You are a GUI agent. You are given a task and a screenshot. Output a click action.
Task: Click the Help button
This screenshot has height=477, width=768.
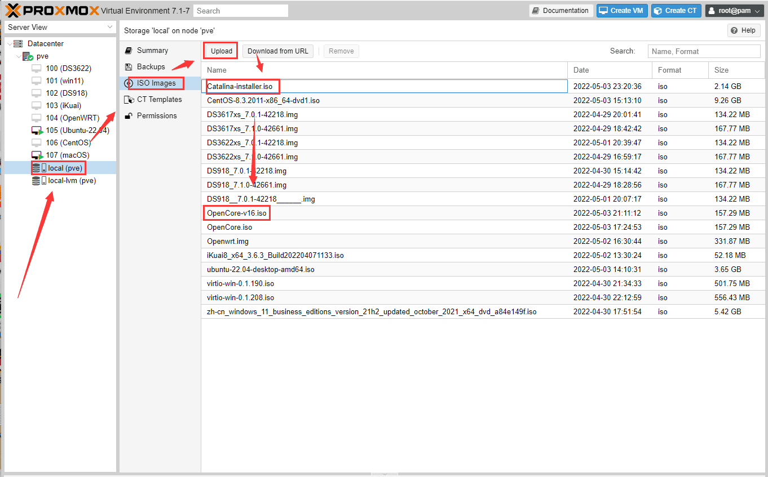(744, 30)
